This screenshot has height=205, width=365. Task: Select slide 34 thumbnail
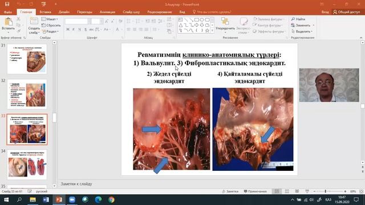(27, 165)
